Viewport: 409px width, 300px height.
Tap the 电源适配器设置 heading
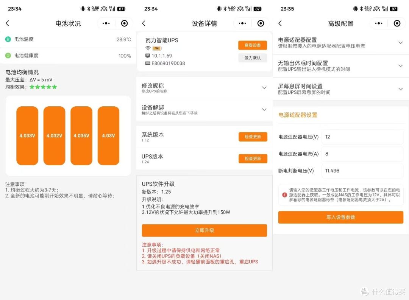pyautogui.click(x=298, y=115)
